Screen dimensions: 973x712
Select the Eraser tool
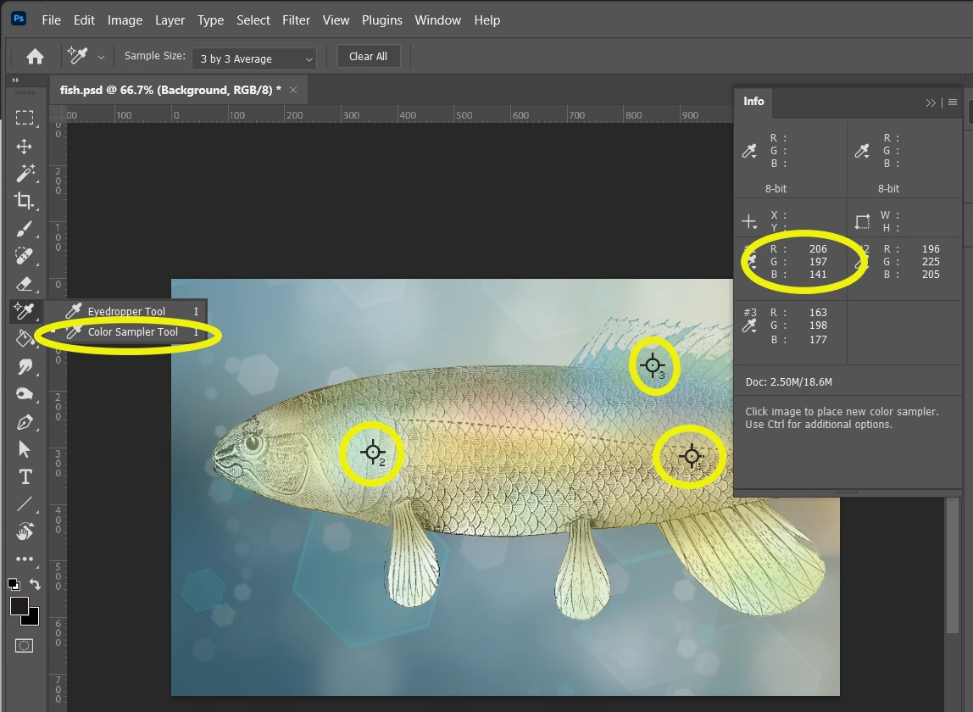pos(25,284)
